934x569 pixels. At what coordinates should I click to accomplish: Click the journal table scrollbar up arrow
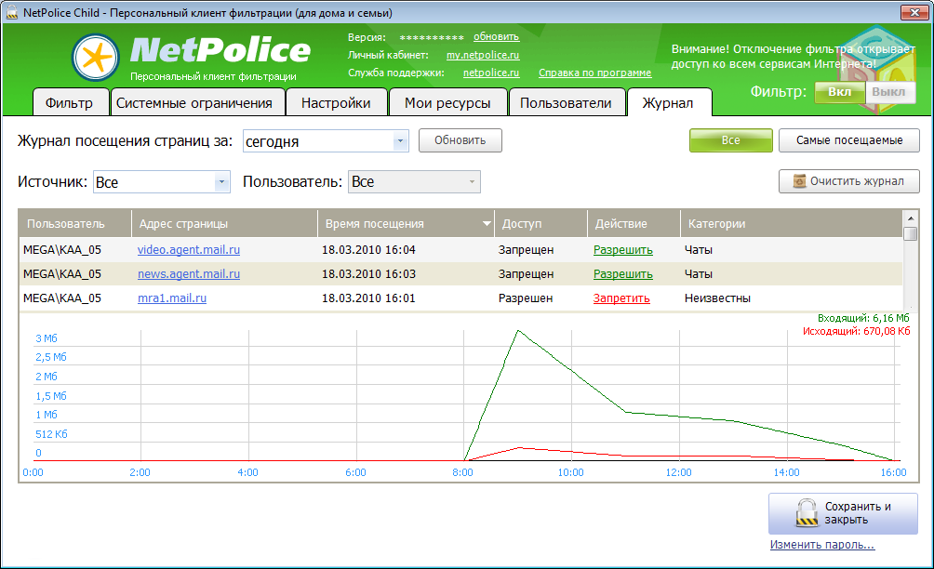click(x=910, y=218)
